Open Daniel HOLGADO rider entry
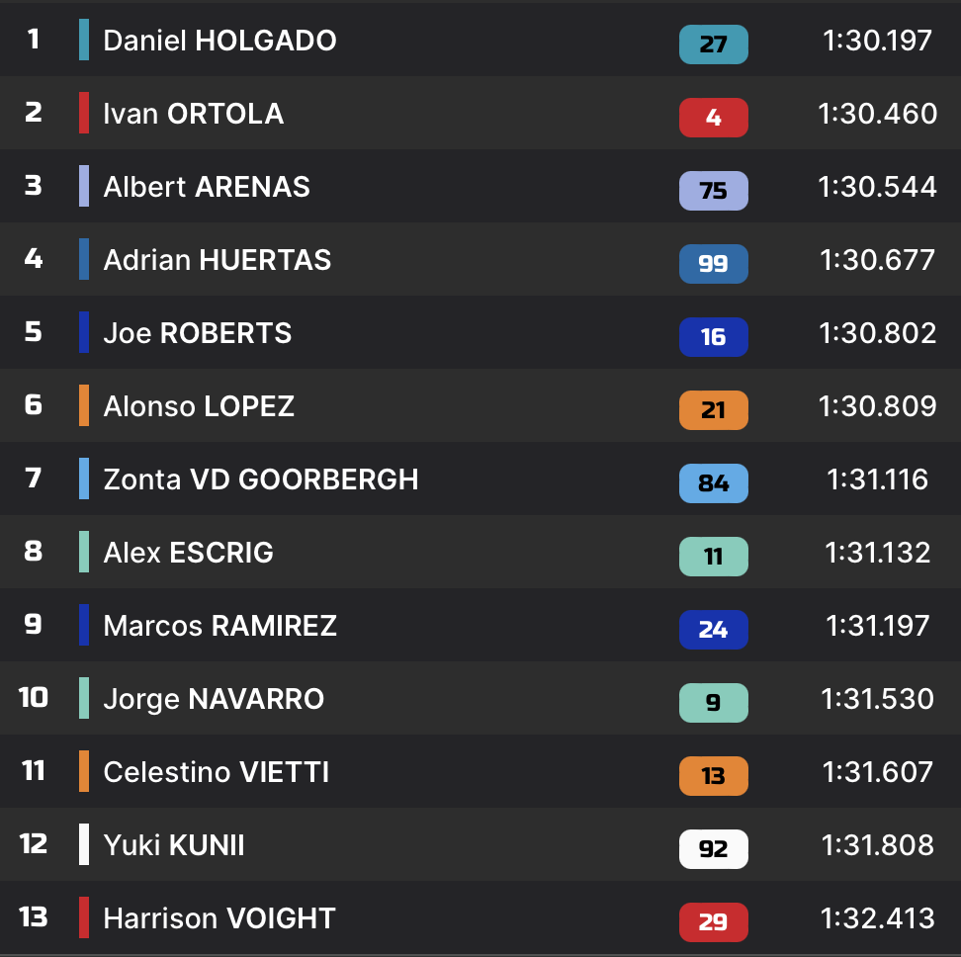Image resolution: width=961 pixels, height=957 pixels. [219, 41]
